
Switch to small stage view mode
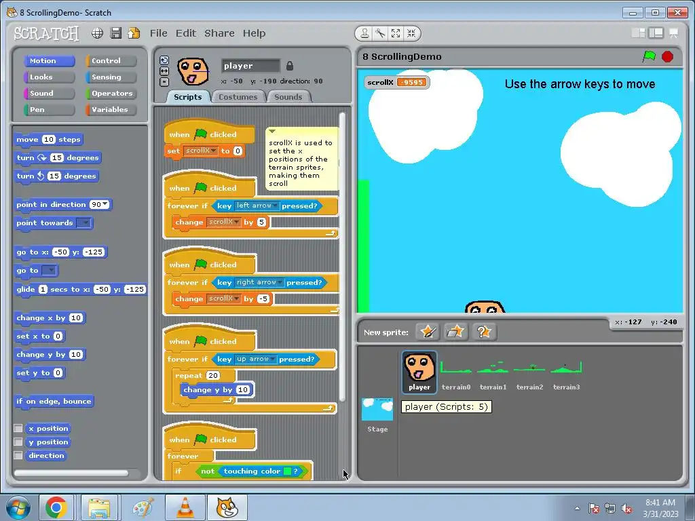coord(638,33)
